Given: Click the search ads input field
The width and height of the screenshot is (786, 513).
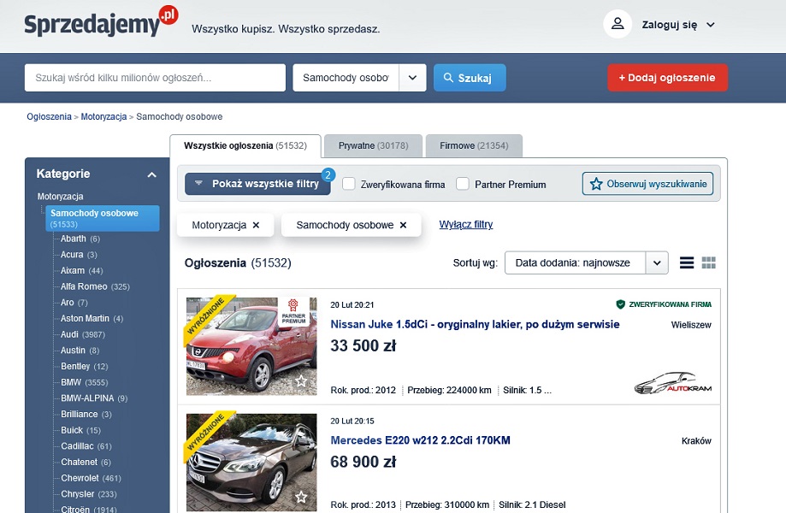Looking at the screenshot, I should [155, 78].
